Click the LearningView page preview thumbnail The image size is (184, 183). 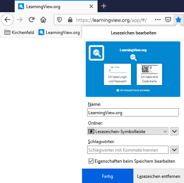coord(133,69)
